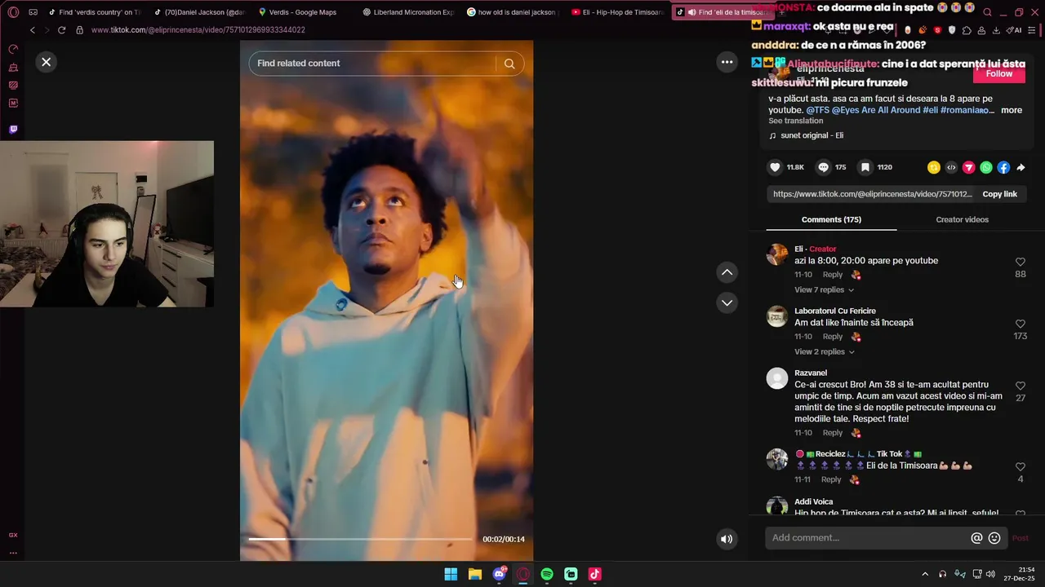
Task: Open the TikTok app on the taskbar
Action: pyautogui.click(x=595, y=574)
